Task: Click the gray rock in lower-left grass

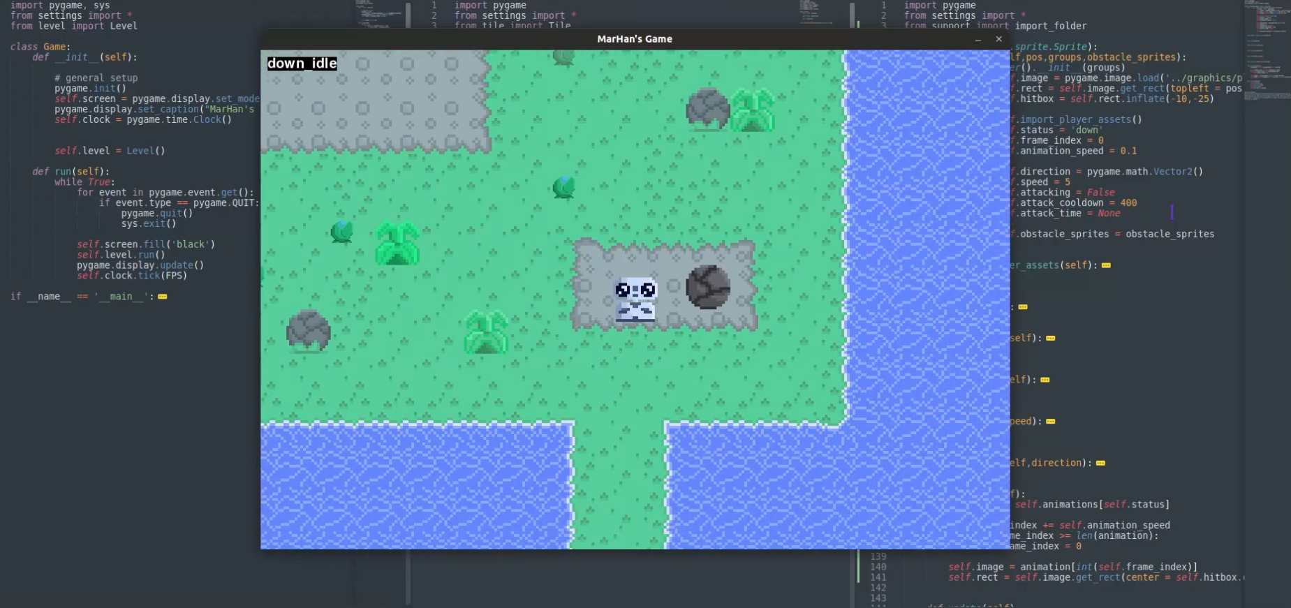Action: click(308, 331)
